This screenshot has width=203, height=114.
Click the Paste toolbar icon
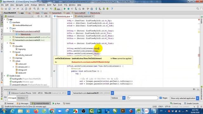30,9
